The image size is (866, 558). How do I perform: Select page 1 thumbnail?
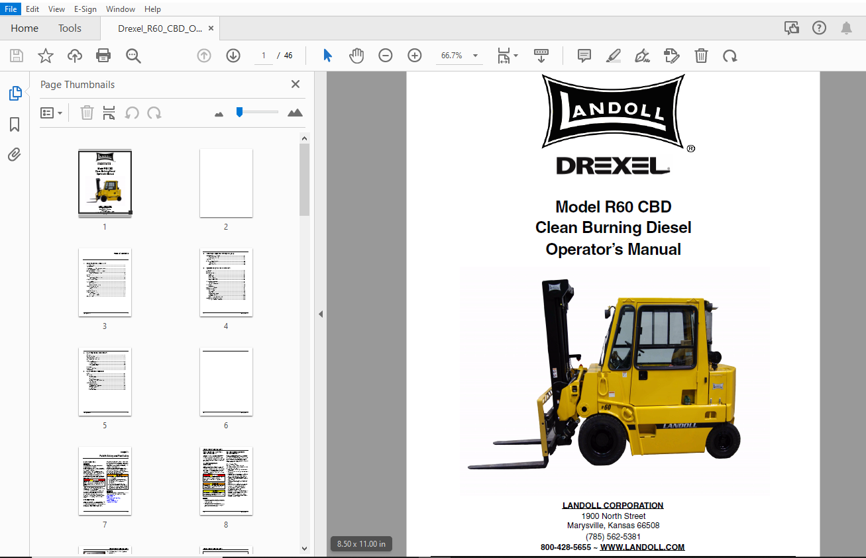pos(105,183)
